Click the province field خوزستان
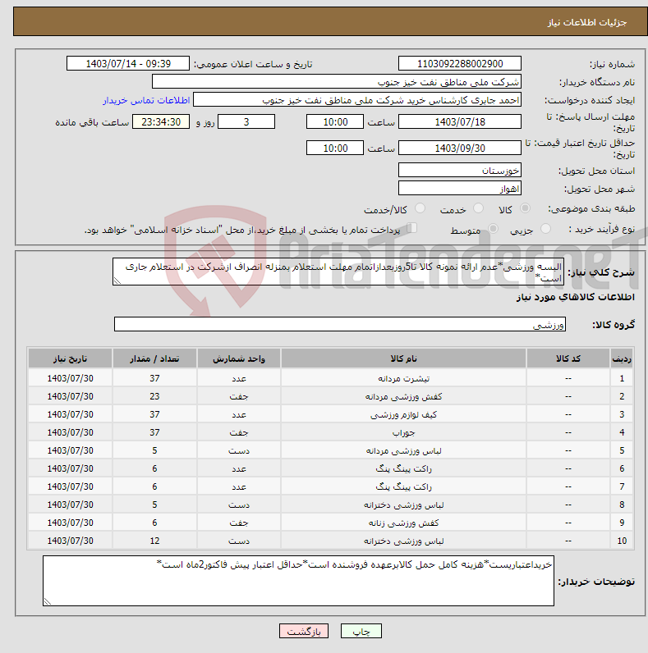Image resolution: width=648 pixels, height=653 pixels. 460,171
